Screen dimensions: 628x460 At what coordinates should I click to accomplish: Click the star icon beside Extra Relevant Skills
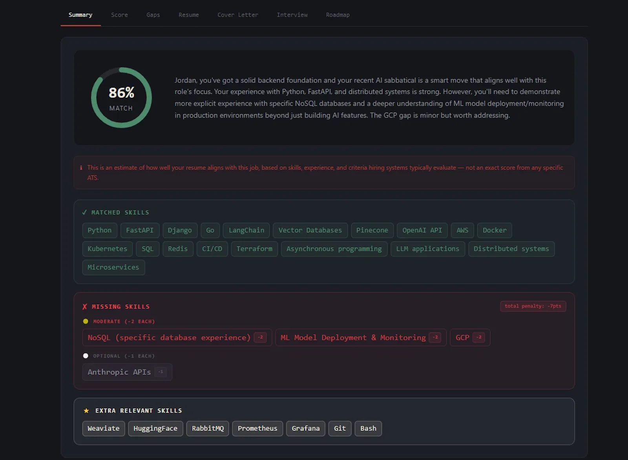[x=86, y=411]
